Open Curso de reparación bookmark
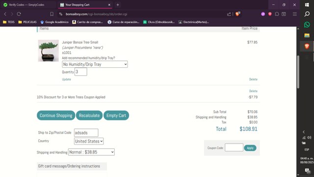 point(124,22)
